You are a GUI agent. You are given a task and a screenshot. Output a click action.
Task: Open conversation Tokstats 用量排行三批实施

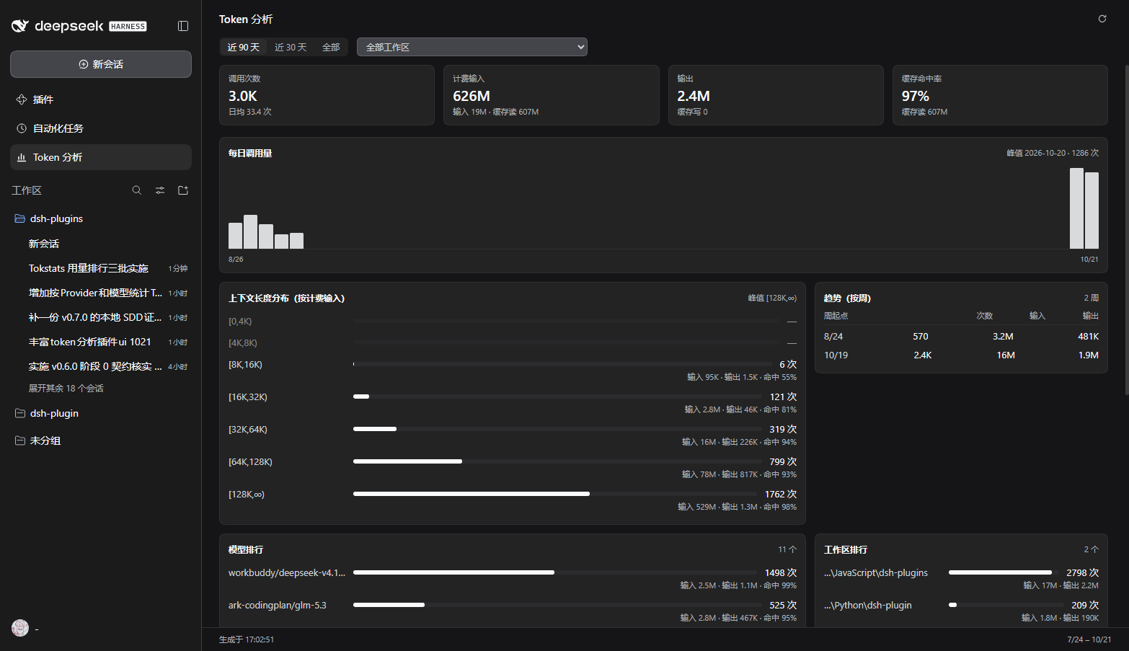(101, 268)
